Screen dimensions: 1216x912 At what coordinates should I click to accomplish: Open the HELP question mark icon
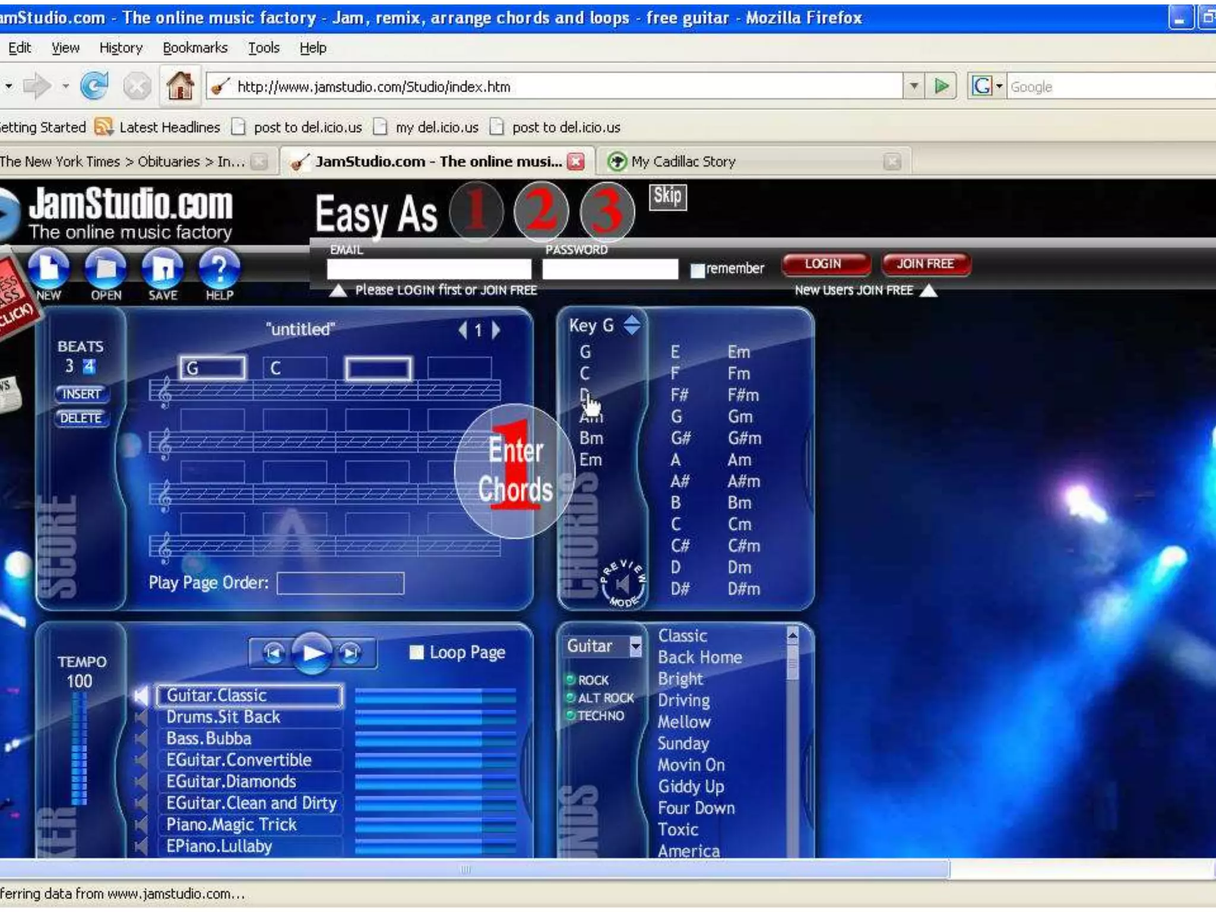pos(219,268)
